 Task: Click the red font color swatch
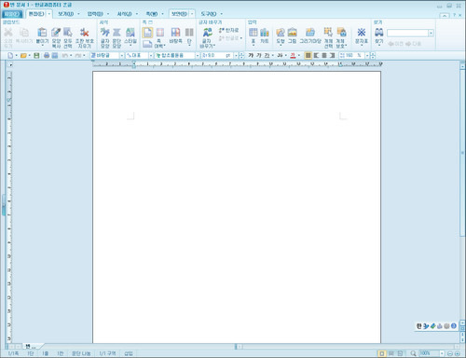click(293, 55)
